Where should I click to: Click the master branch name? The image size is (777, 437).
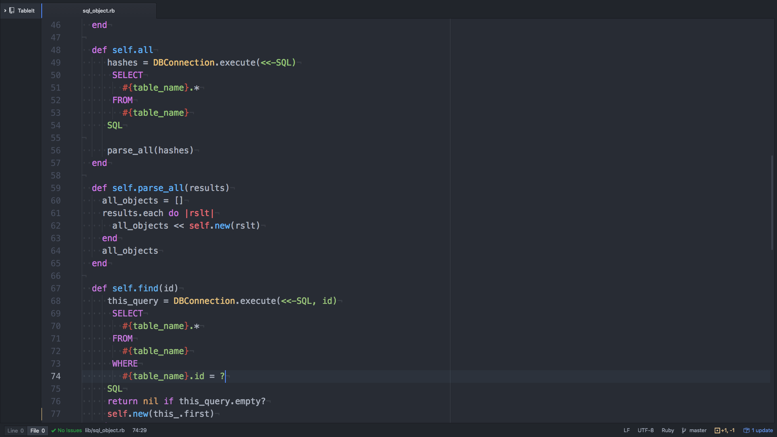pyautogui.click(x=698, y=431)
